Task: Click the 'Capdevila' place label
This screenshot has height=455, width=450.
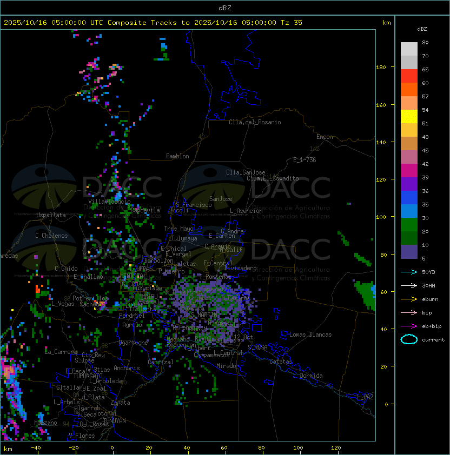Action: coord(145,210)
